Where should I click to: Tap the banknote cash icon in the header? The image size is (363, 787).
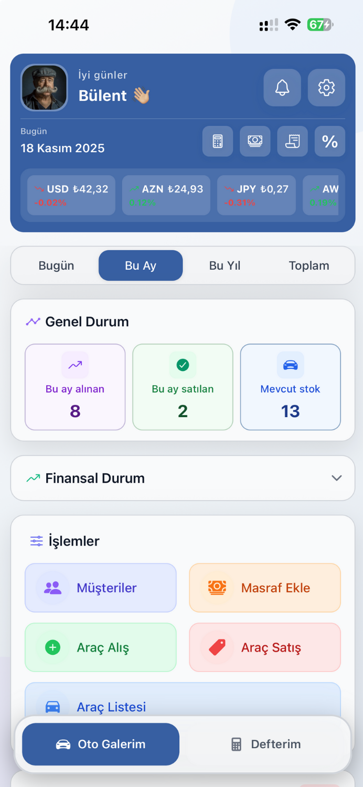(x=255, y=141)
